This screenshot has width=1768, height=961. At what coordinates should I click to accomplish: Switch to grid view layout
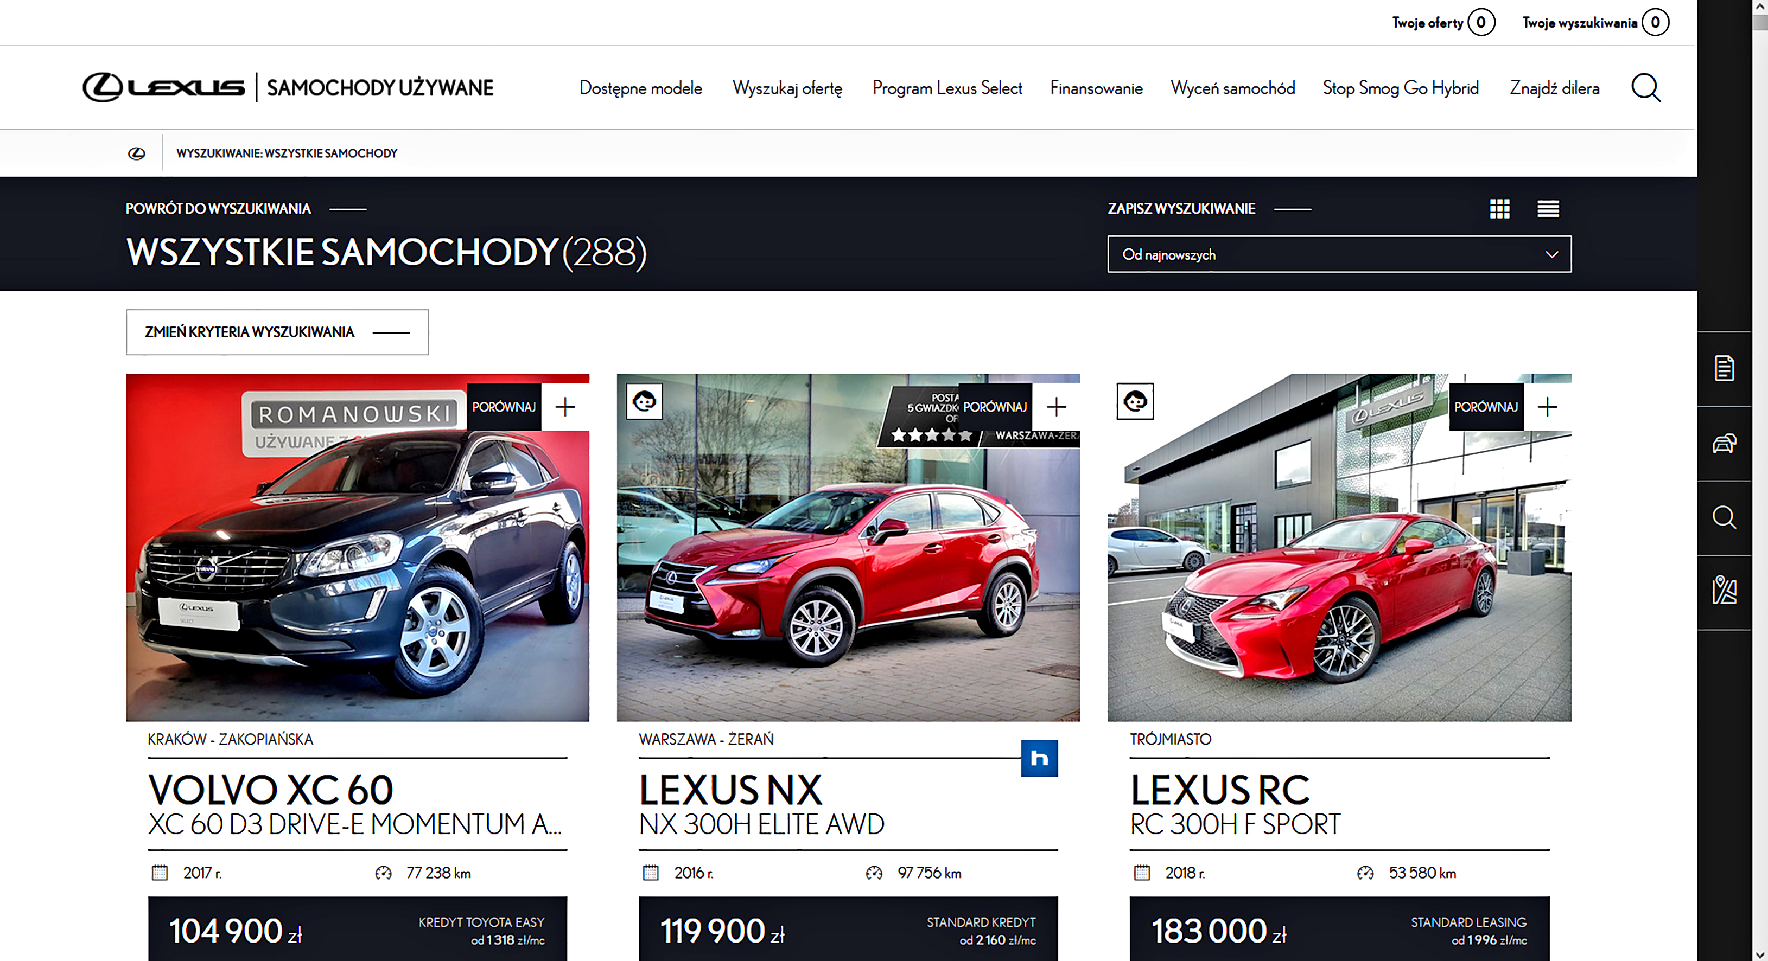(x=1499, y=209)
